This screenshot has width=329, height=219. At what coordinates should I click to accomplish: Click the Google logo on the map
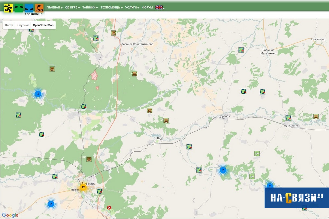click(10, 215)
